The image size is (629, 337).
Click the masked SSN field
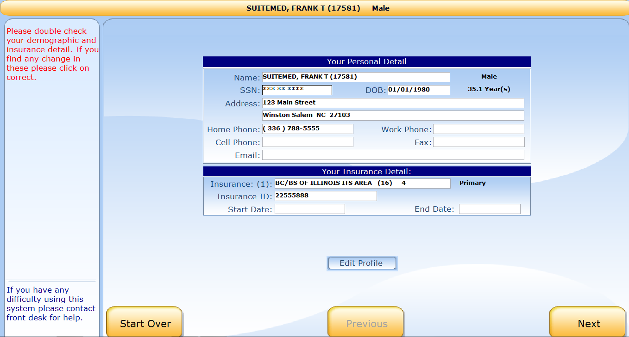pyautogui.click(x=297, y=90)
